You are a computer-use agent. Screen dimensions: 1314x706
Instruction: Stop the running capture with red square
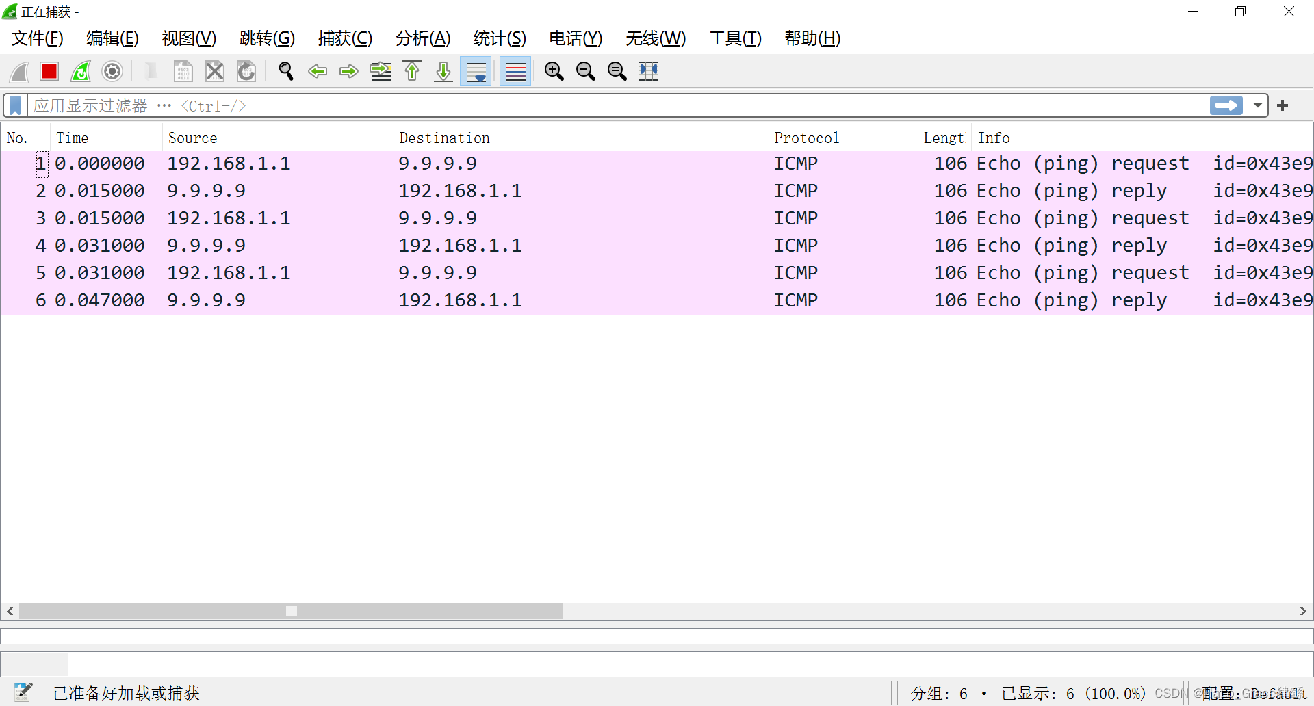(x=49, y=71)
